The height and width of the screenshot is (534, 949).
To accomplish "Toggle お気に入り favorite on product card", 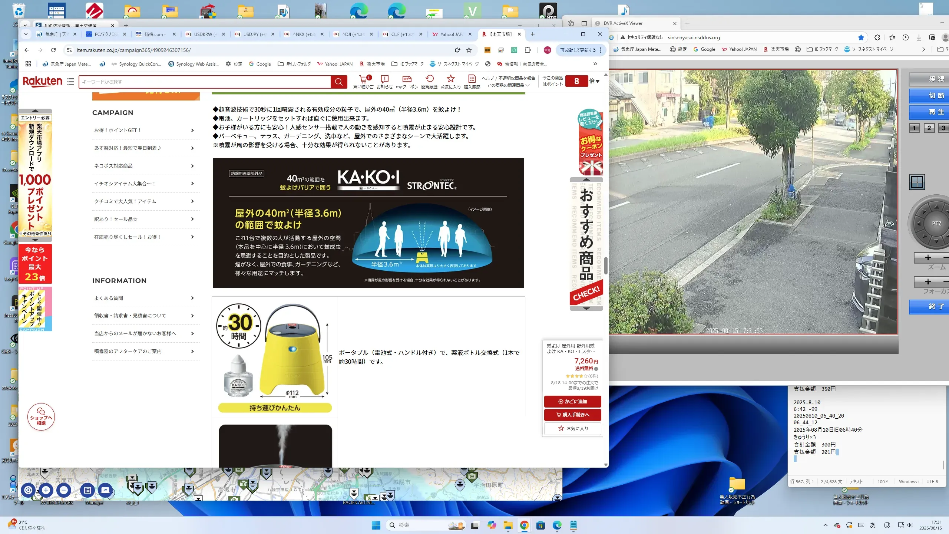I will point(573,428).
